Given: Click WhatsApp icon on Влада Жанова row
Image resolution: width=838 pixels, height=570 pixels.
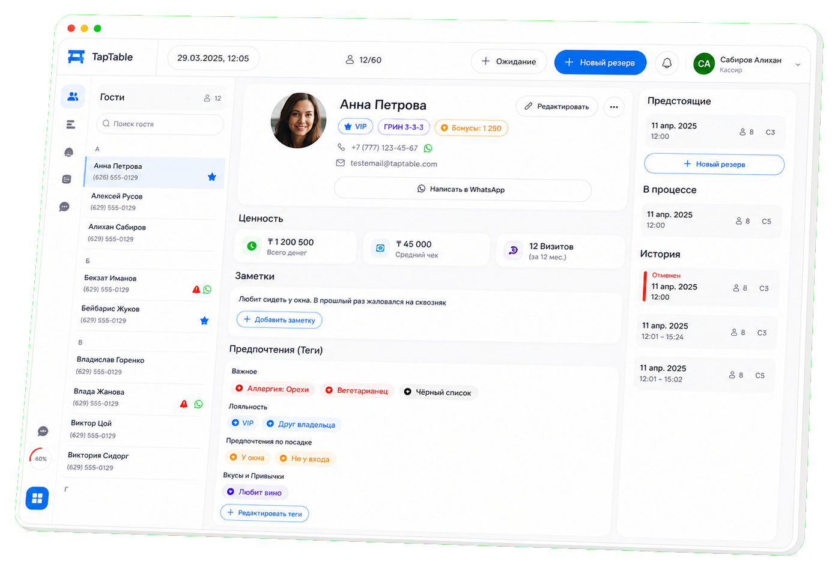Looking at the screenshot, I should click(198, 404).
